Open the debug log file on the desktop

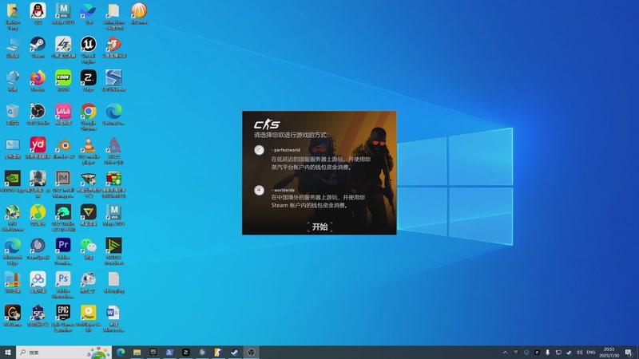(113, 282)
